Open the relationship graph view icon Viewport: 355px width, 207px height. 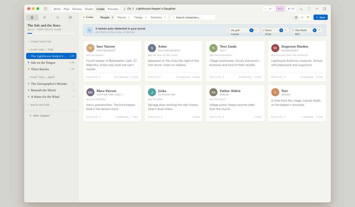tap(308, 17)
